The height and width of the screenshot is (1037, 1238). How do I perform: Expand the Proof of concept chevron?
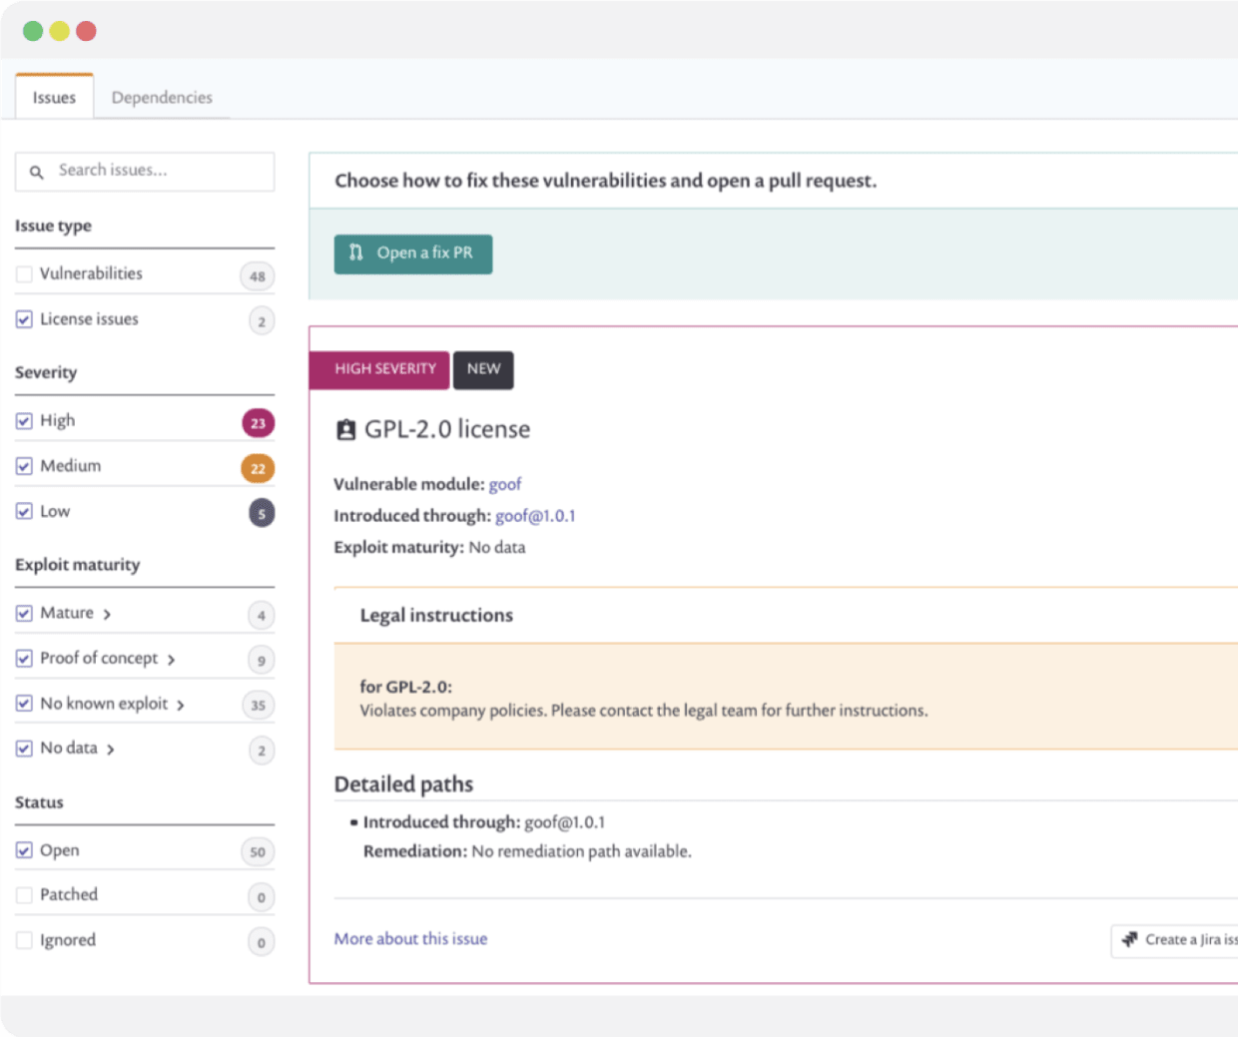click(x=171, y=660)
